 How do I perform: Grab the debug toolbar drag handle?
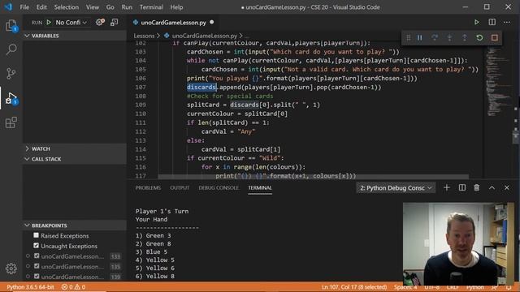click(x=408, y=38)
